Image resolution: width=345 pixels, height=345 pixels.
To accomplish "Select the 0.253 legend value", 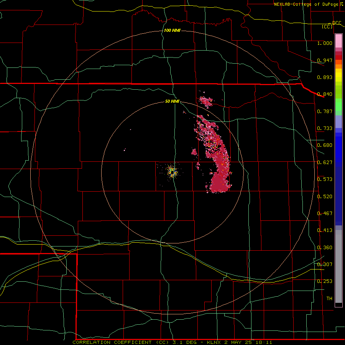I will (325, 281).
